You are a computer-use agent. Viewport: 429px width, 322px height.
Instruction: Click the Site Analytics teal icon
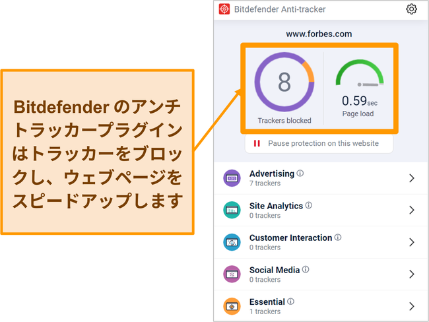(x=232, y=210)
